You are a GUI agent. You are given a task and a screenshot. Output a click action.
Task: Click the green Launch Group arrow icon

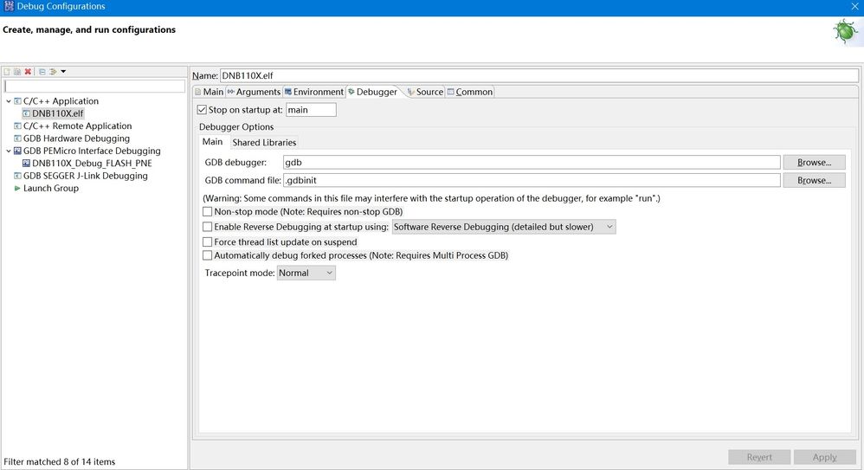tap(17, 189)
